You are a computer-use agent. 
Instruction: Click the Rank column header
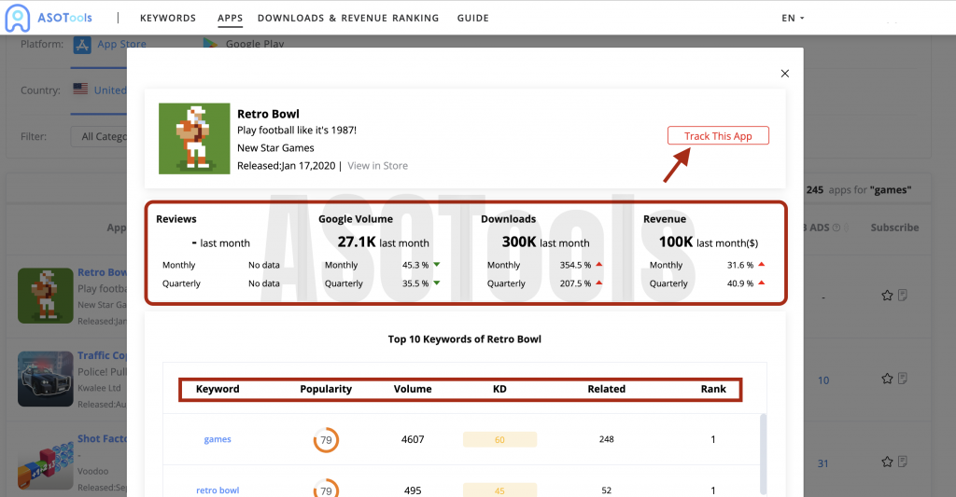point(713,389)
